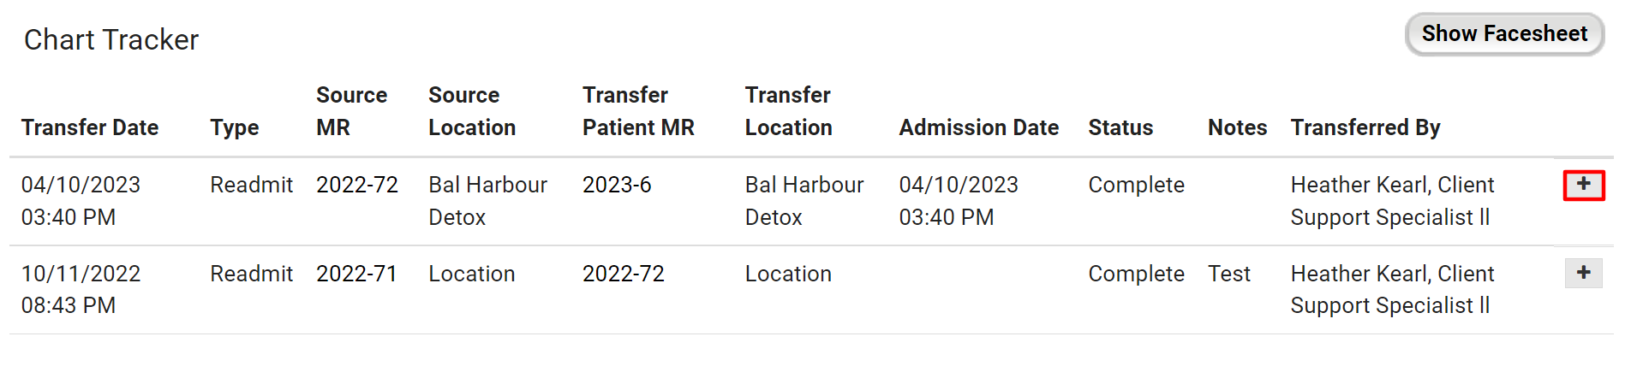Expand the 04/10/2023 transfer row
The image size is (1625, 366).
tap(1583, 185)
